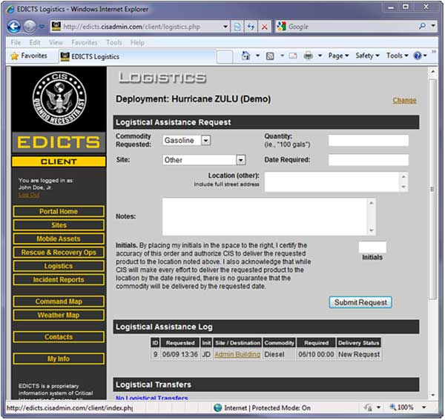Click the Diesel commodity cell
The image size is (445, 420).
[279, 355]
